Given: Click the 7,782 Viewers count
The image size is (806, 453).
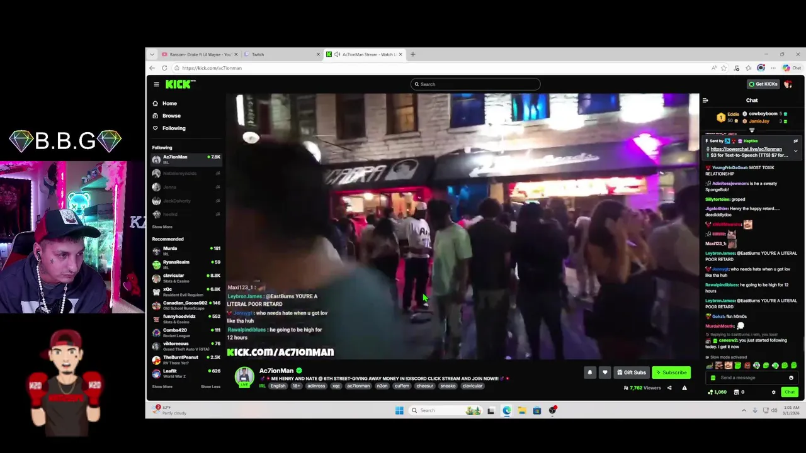Looking at the screenshot, I should pos(642,388).
